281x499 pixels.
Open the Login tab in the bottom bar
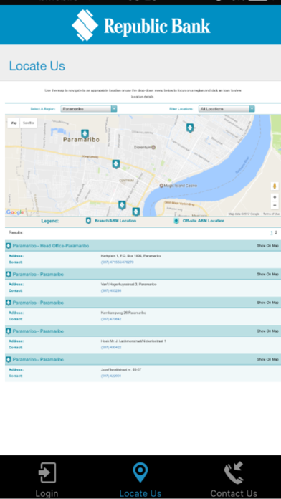coord(47,480)
